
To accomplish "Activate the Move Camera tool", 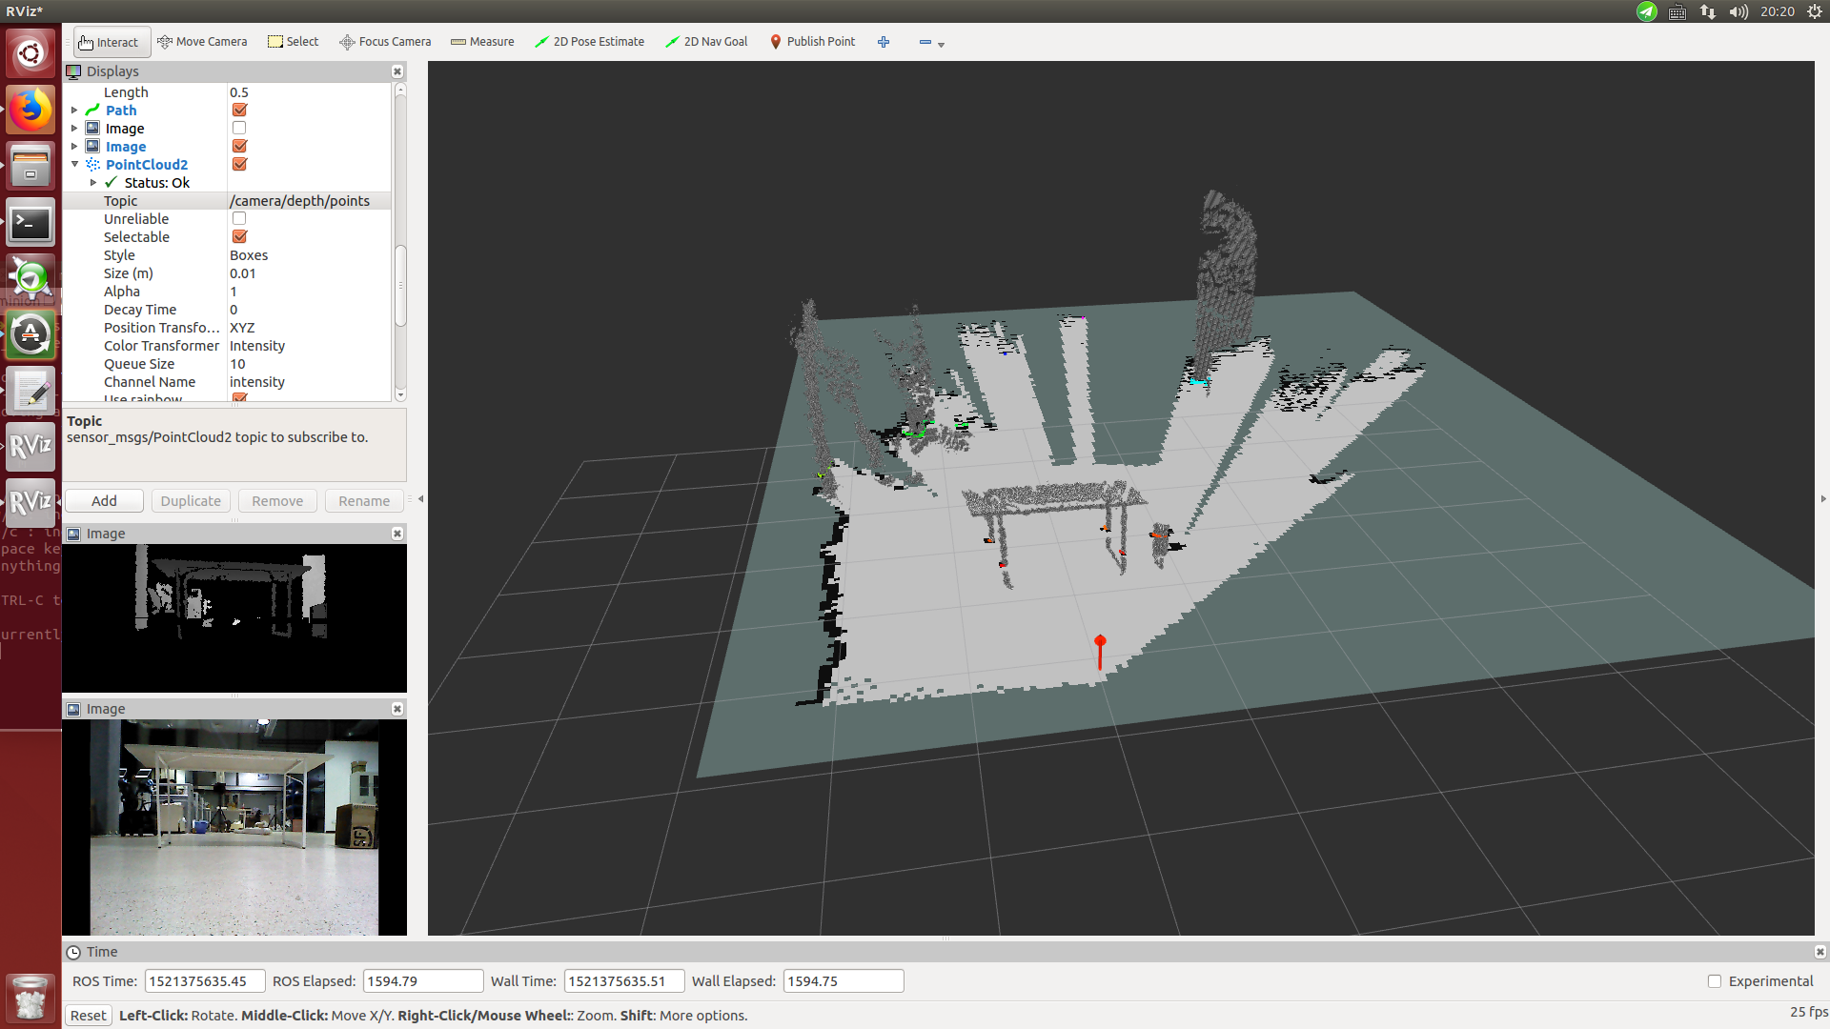I will 202,42.
